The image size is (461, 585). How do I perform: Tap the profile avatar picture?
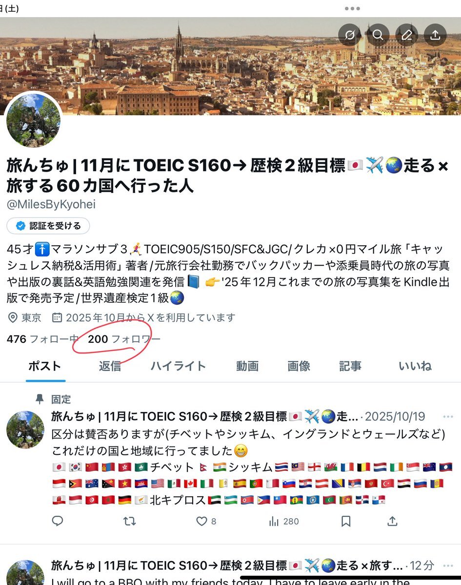[33, 120]
